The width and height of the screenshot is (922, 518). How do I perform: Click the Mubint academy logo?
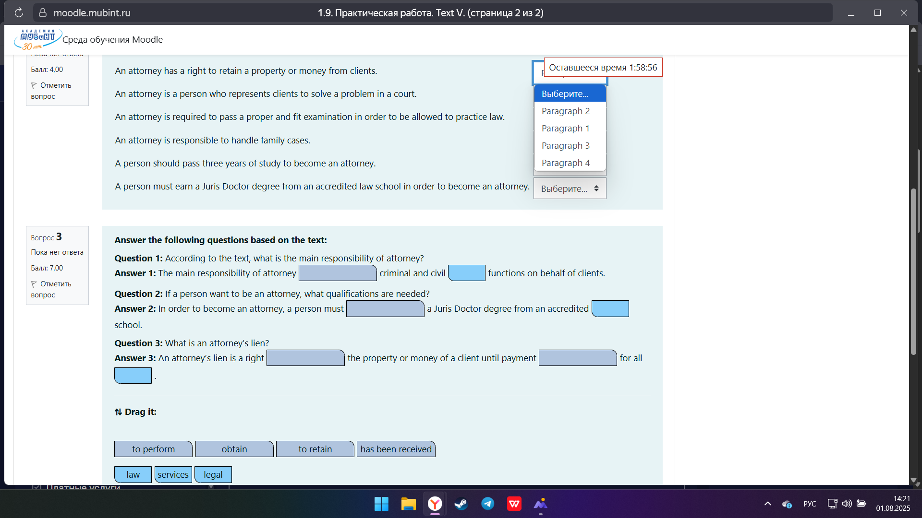click(x=37, y=39)
